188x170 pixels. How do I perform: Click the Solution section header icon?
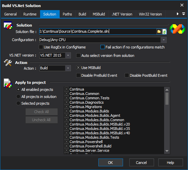(8, 25)
